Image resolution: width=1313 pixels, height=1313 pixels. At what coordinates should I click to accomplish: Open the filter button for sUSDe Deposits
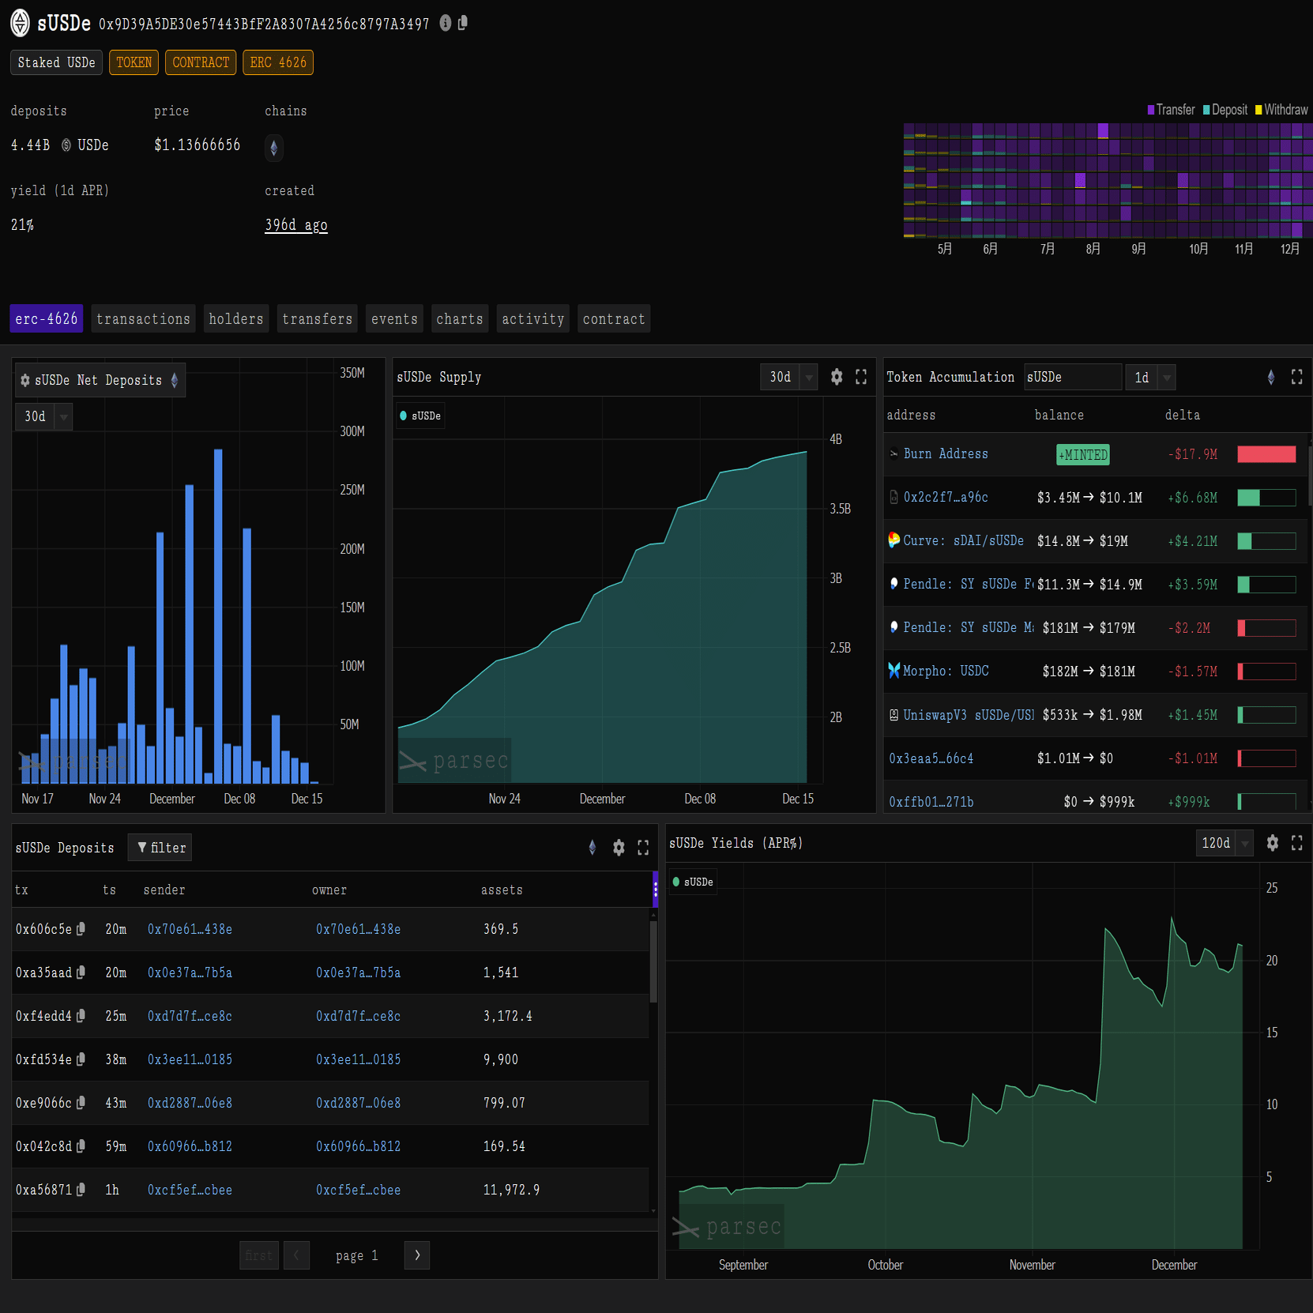[x=160, y=848]
